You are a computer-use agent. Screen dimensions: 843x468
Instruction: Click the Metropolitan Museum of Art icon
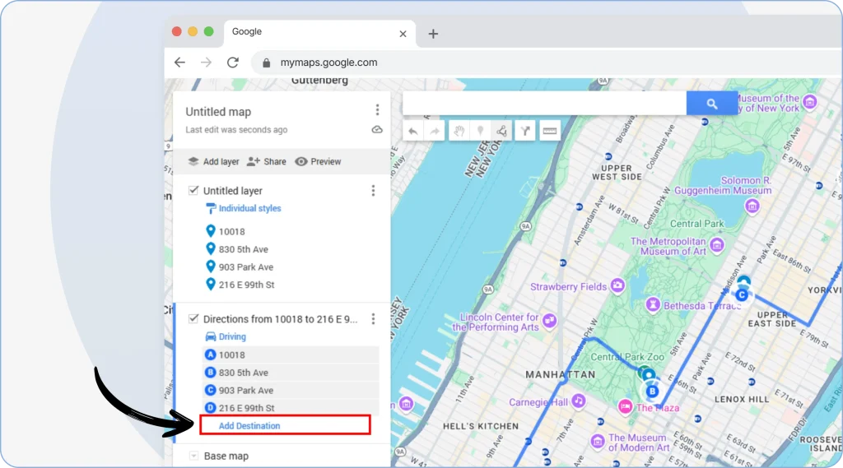pyautogui.click(x=717, y=246)
